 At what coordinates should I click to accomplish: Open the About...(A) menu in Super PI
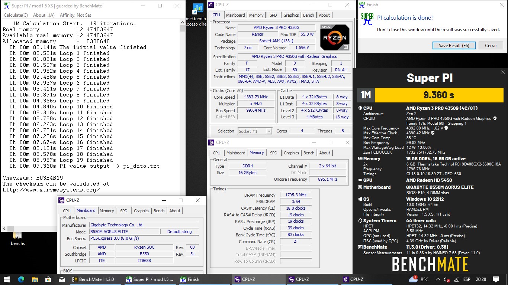pyautogui.click(x=44, y=15)
